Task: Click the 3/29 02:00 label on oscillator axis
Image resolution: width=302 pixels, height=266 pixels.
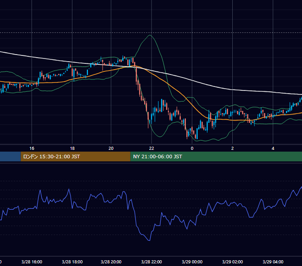Action: pyautogui.click(x=232, y=262)
